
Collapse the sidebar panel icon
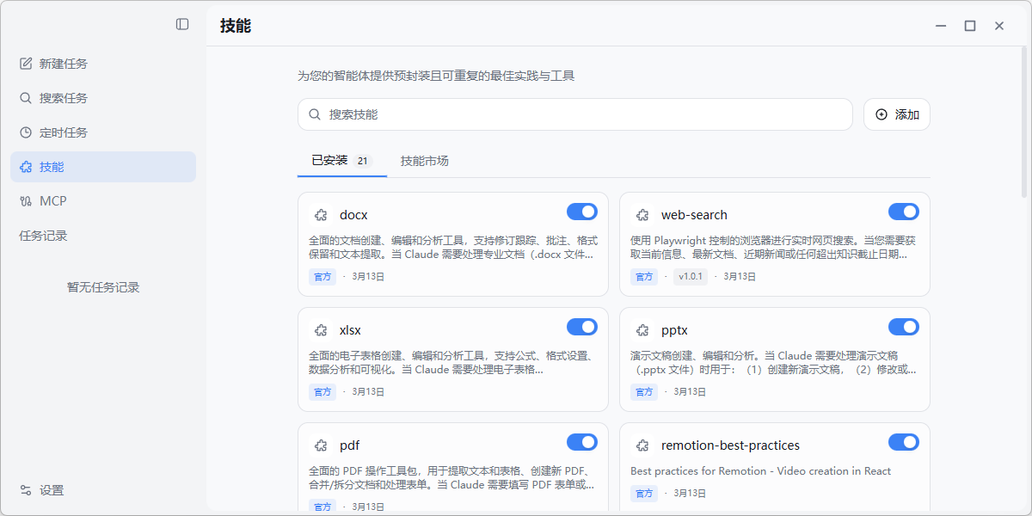(x=182, y=24)
